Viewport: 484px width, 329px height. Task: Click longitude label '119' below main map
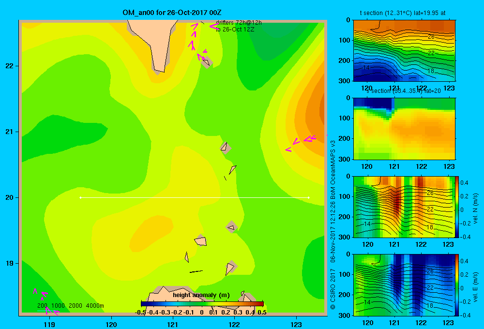(x=49, y=324)
